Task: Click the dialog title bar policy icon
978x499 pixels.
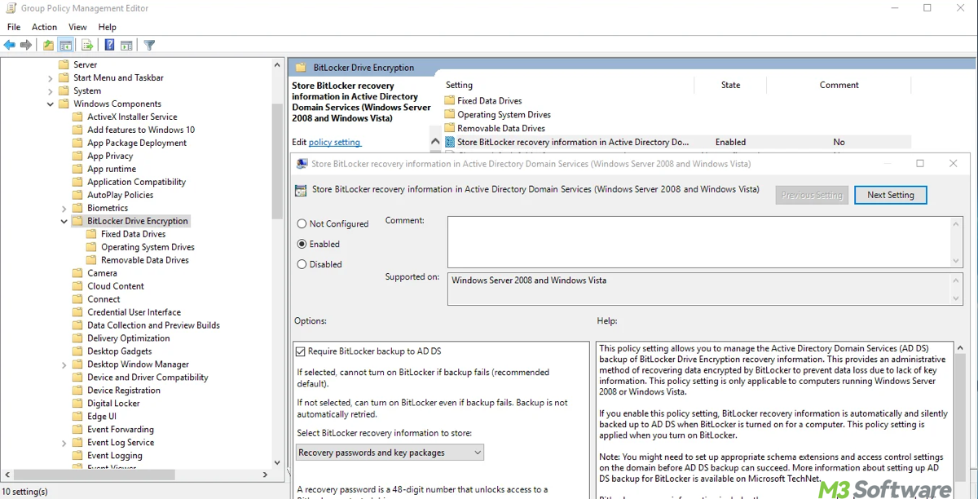Action: tap(302, 164)
